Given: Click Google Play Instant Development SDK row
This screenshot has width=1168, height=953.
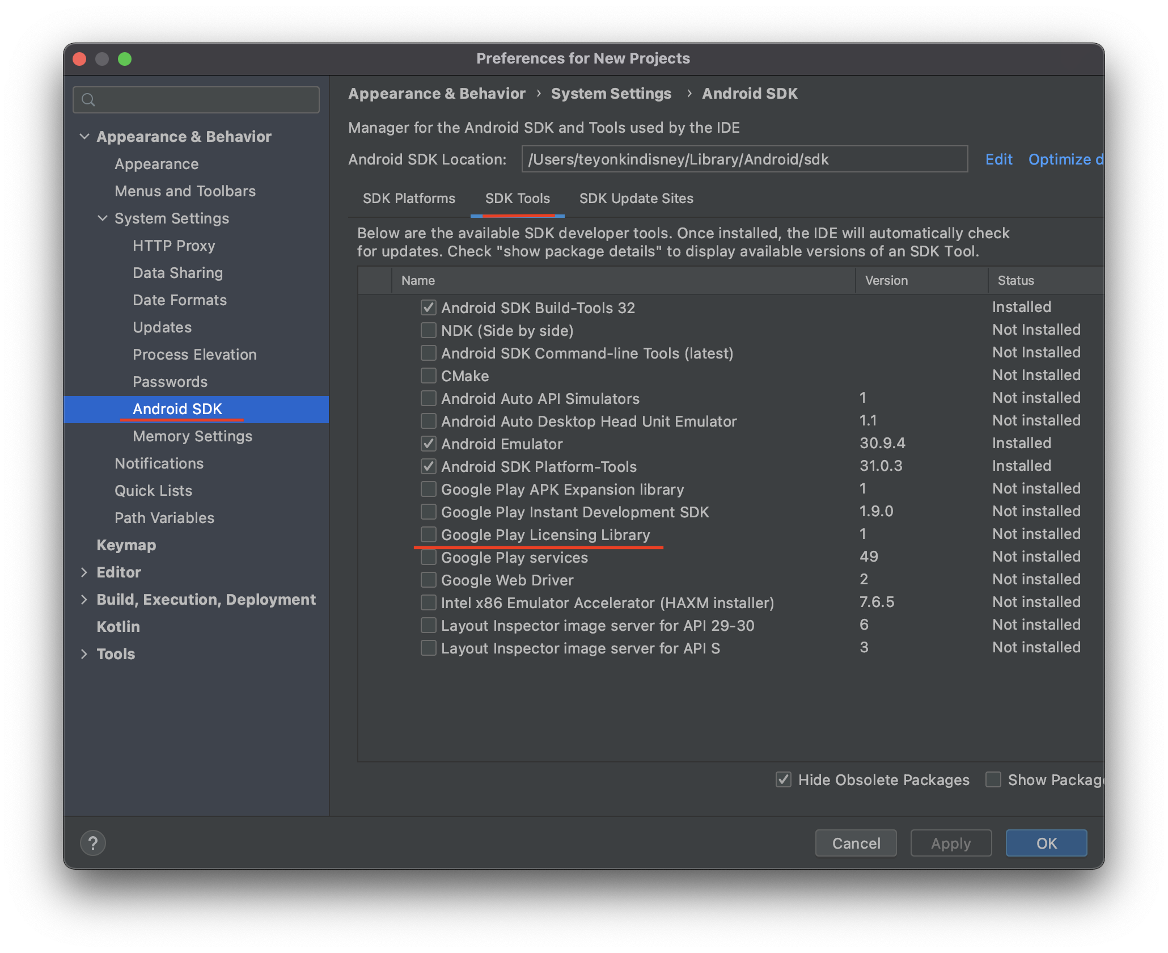Looking at the screenshot, I should [731, 512].
